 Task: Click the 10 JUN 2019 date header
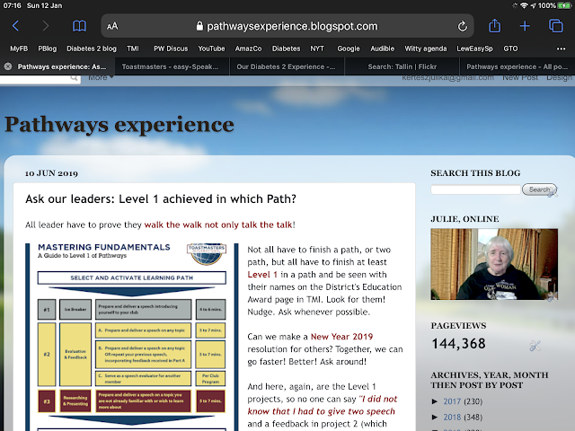click(x=51, y=173)
